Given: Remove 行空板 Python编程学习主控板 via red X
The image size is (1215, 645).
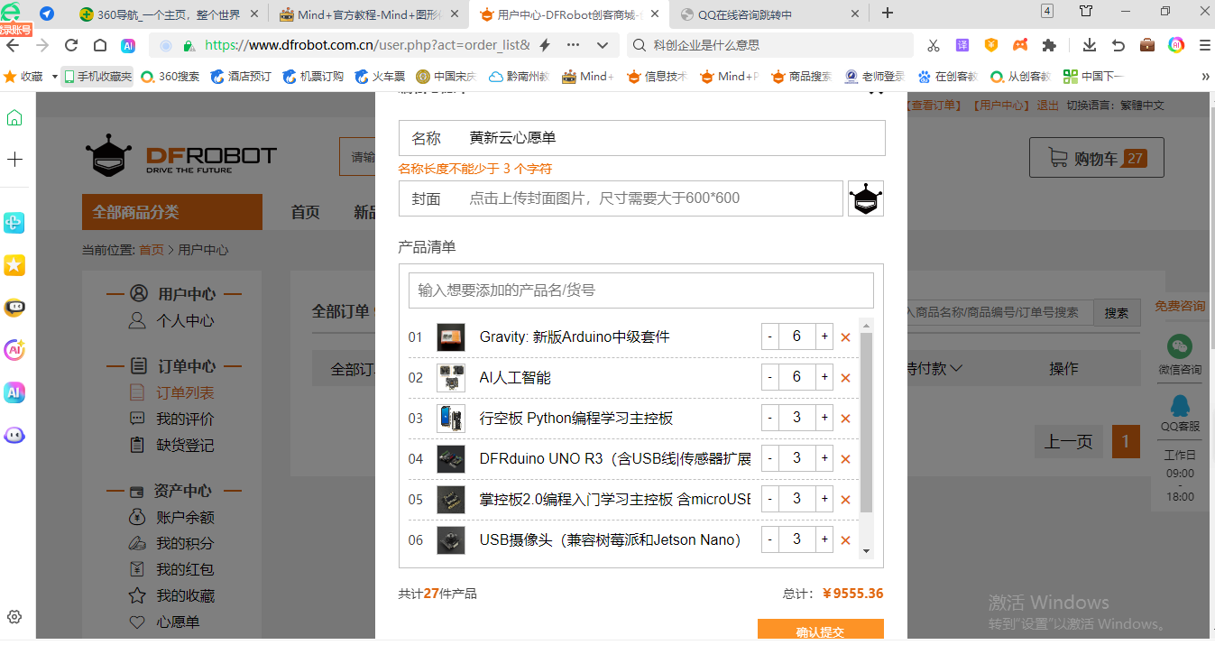Looking at the screenshot, I should 845,419.
